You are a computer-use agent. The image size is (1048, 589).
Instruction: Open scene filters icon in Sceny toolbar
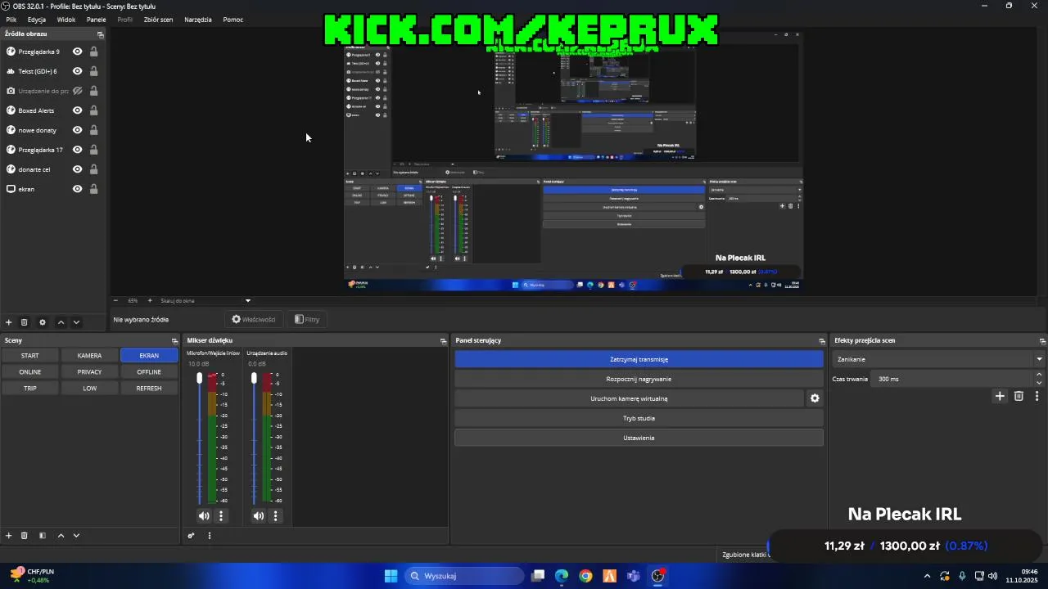pos(43,536)
